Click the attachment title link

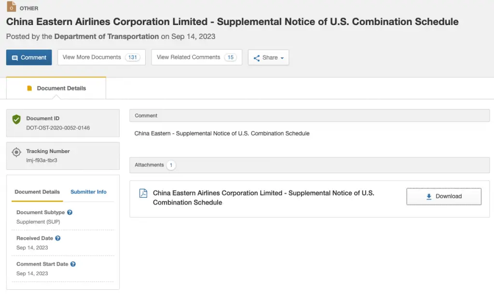click(263, 198)
